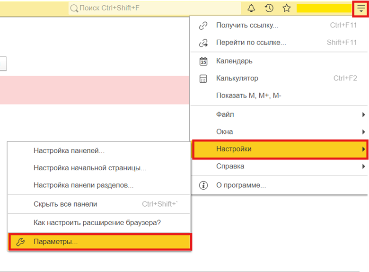
Task: Open notifications bell icon
Action: (x=251, y=8)
